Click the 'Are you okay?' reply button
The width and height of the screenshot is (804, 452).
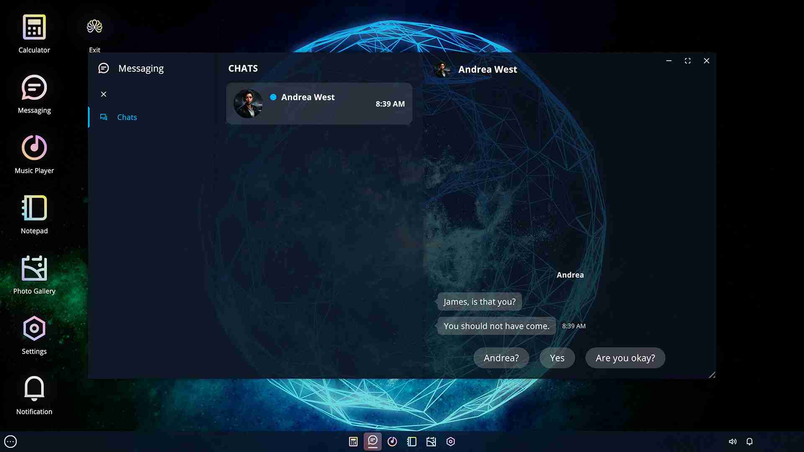(x=625, y=358)
